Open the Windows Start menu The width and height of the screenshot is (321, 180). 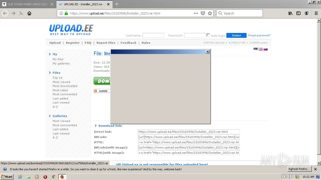[x=7, y=177]
